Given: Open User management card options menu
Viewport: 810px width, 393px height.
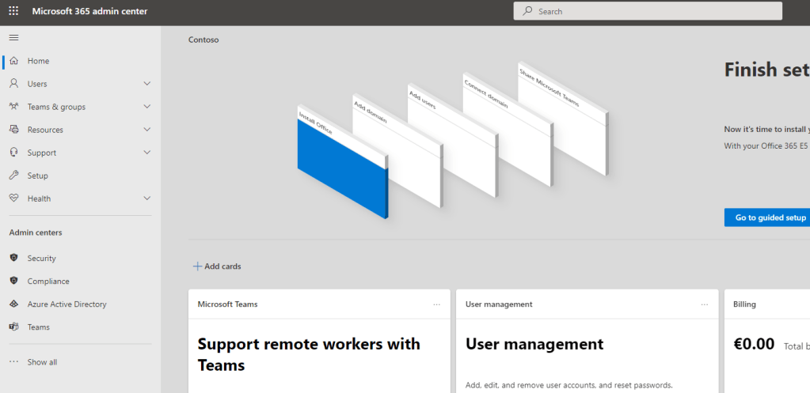Looking at the screenshot, I should 705,304.
